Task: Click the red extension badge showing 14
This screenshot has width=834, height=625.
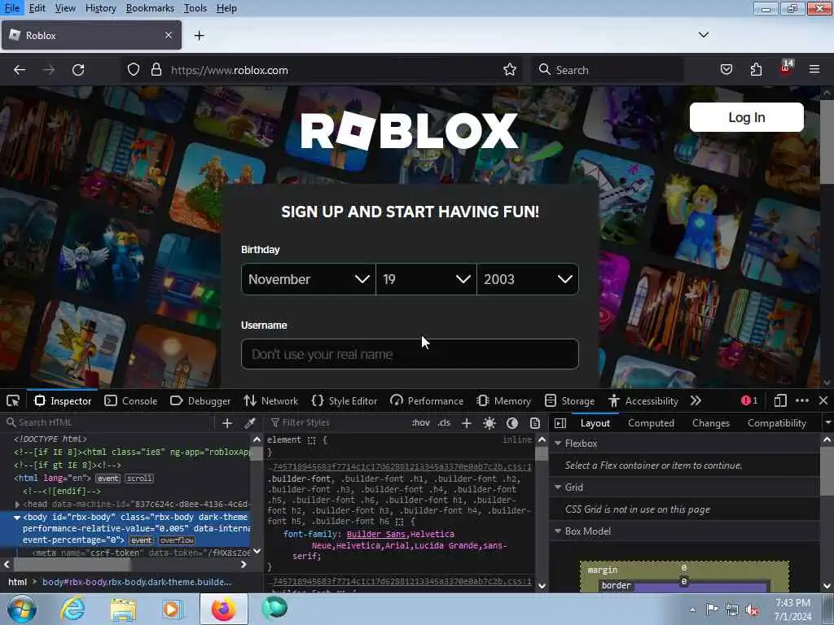Action: [786, 67]
